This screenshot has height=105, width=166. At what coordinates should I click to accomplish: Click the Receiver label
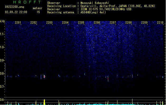tap(54, 9)
